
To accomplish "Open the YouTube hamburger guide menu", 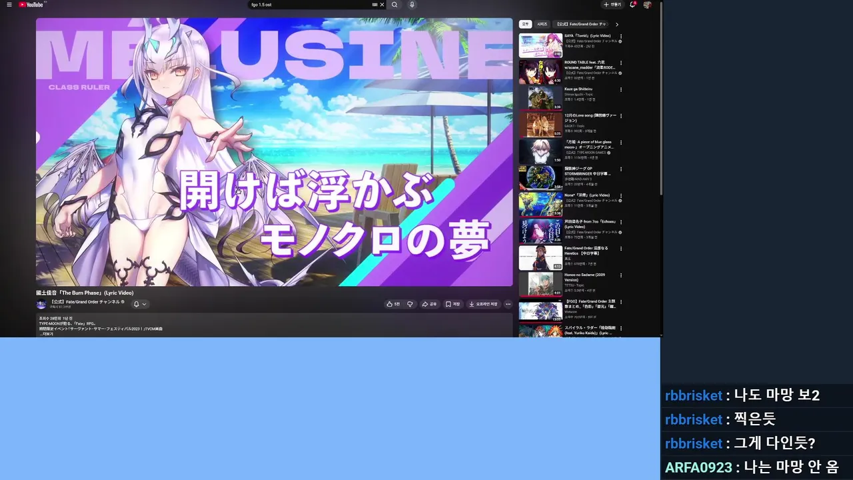I will pyautogui.click(x=9, y=5).
